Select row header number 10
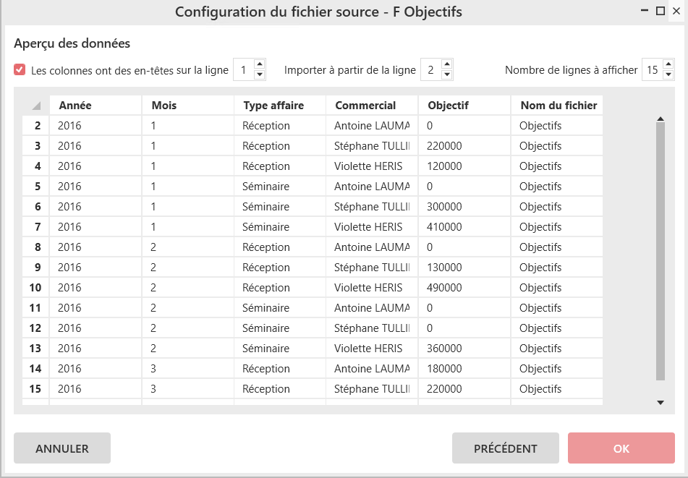 [35, 288]
